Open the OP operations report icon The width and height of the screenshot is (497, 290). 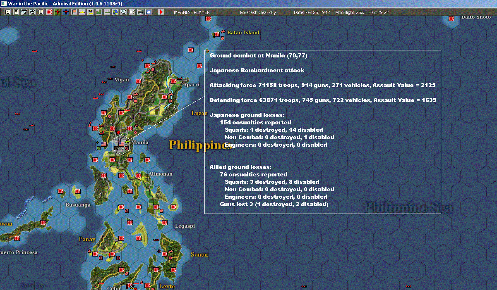click(132, 12)
